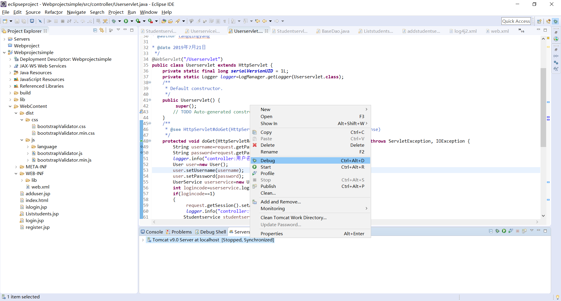
Task: Click Properties in the context menu
Action: coord(271,233)
